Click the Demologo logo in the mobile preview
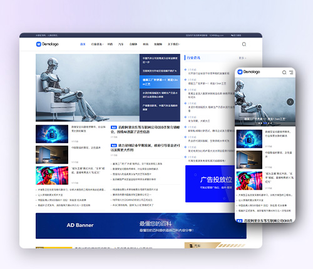The width and height of the screenshot is (313, 269). [x=249, y=72]
